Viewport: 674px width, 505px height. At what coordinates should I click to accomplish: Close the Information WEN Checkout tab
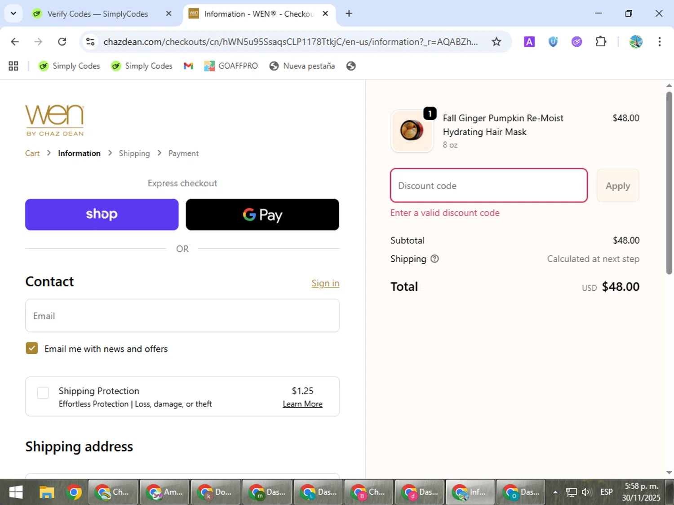pyautogui.click(x=325, y=13)
